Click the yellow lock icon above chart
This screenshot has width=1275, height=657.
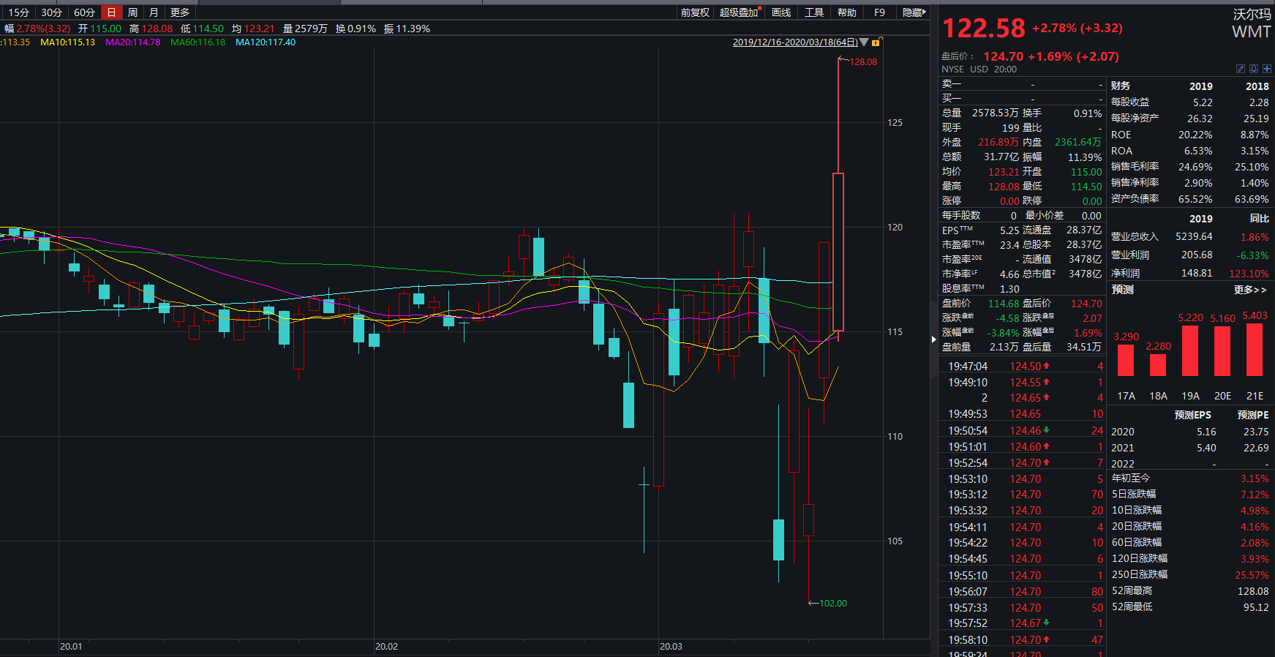pos(876,42)
